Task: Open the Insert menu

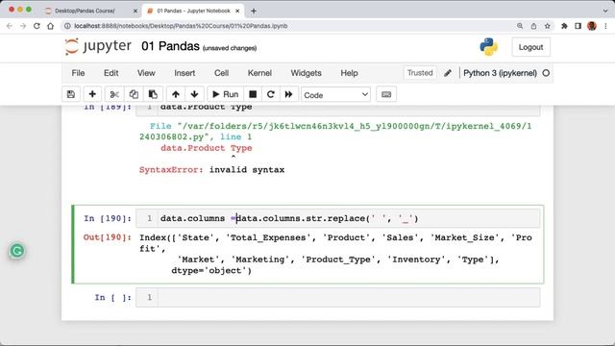Action: point(184,73)
